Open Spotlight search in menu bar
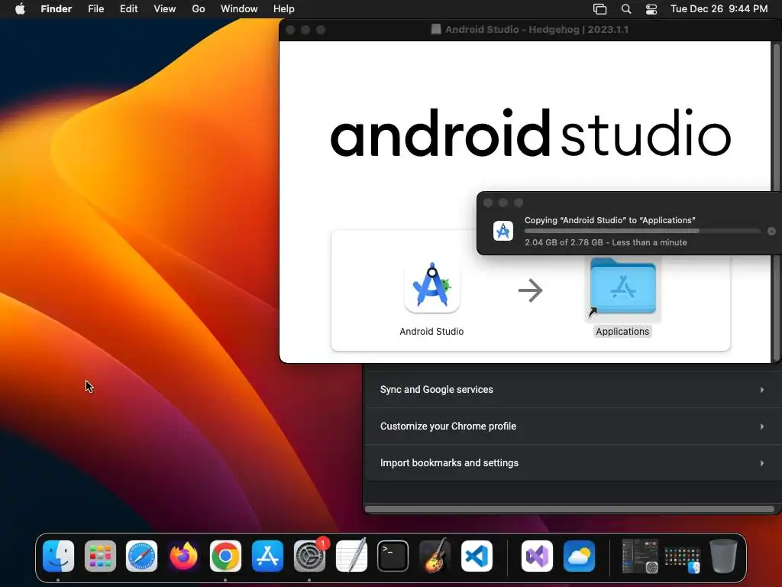Viewport: 782px width, 587px height. coord(626,9)
